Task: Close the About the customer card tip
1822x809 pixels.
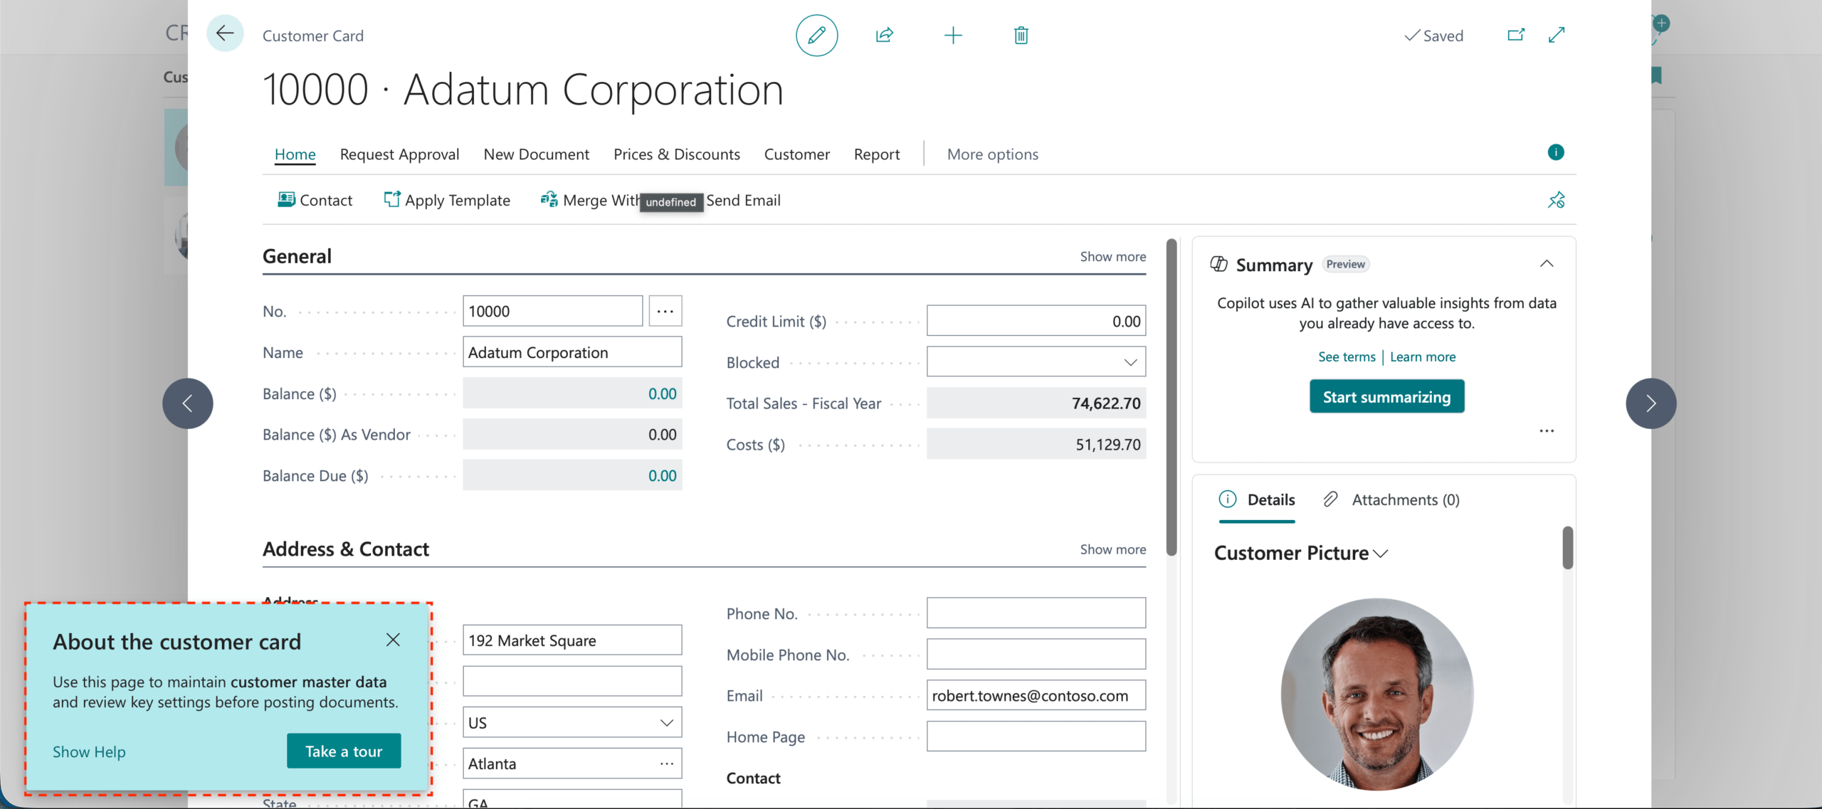Action: click(393, 640)
